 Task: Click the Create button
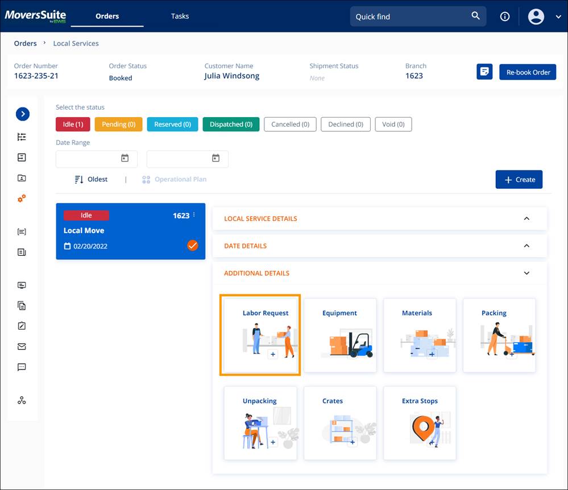pyautogui.click(x=519, y=179)
